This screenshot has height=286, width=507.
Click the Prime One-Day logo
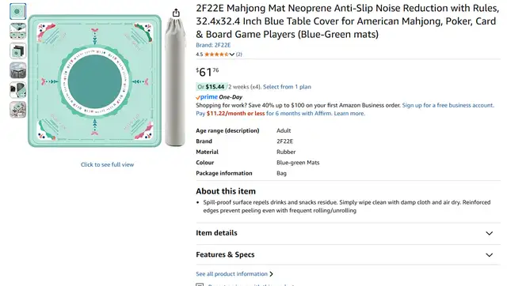[219, 97]
